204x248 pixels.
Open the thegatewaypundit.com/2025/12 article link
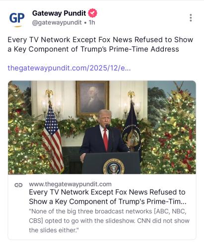point(69,68)
